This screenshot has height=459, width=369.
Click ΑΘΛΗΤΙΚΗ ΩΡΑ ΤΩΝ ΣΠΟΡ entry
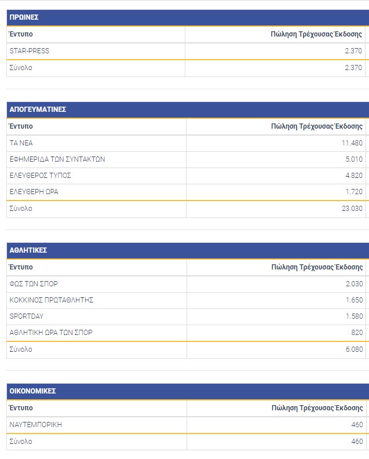click(51, 333)
